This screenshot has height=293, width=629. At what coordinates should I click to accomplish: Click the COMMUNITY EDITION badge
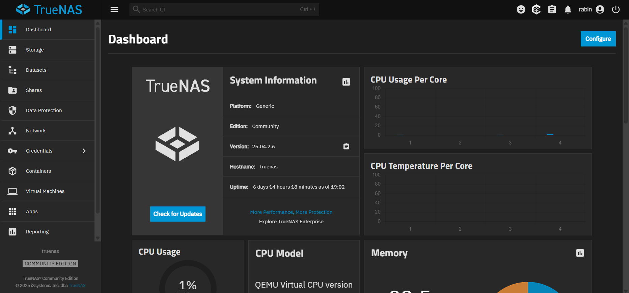(50, 264)
